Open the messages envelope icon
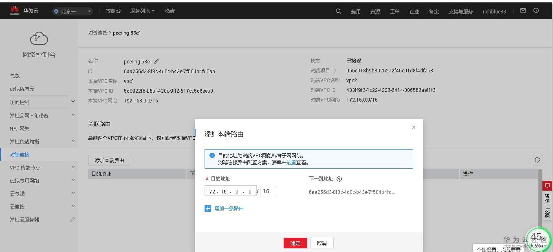 point(523,10)
